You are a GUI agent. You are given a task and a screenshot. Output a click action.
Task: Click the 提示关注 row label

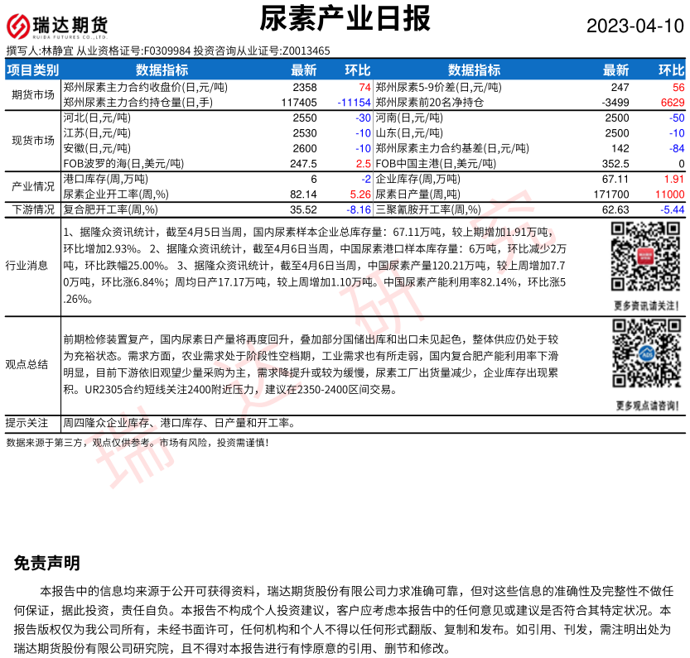pos(33,423)
